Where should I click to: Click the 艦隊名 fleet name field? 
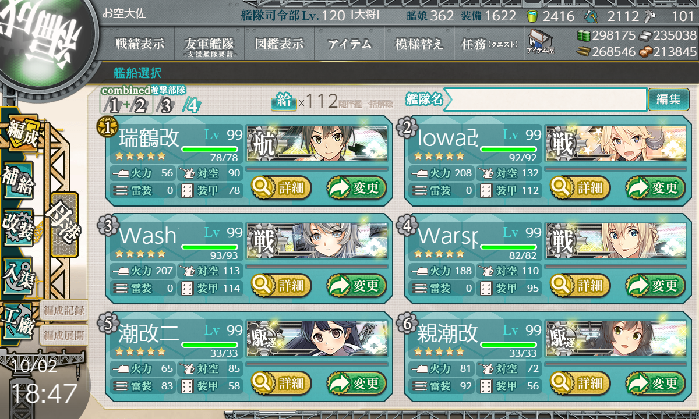pos(545,100)
